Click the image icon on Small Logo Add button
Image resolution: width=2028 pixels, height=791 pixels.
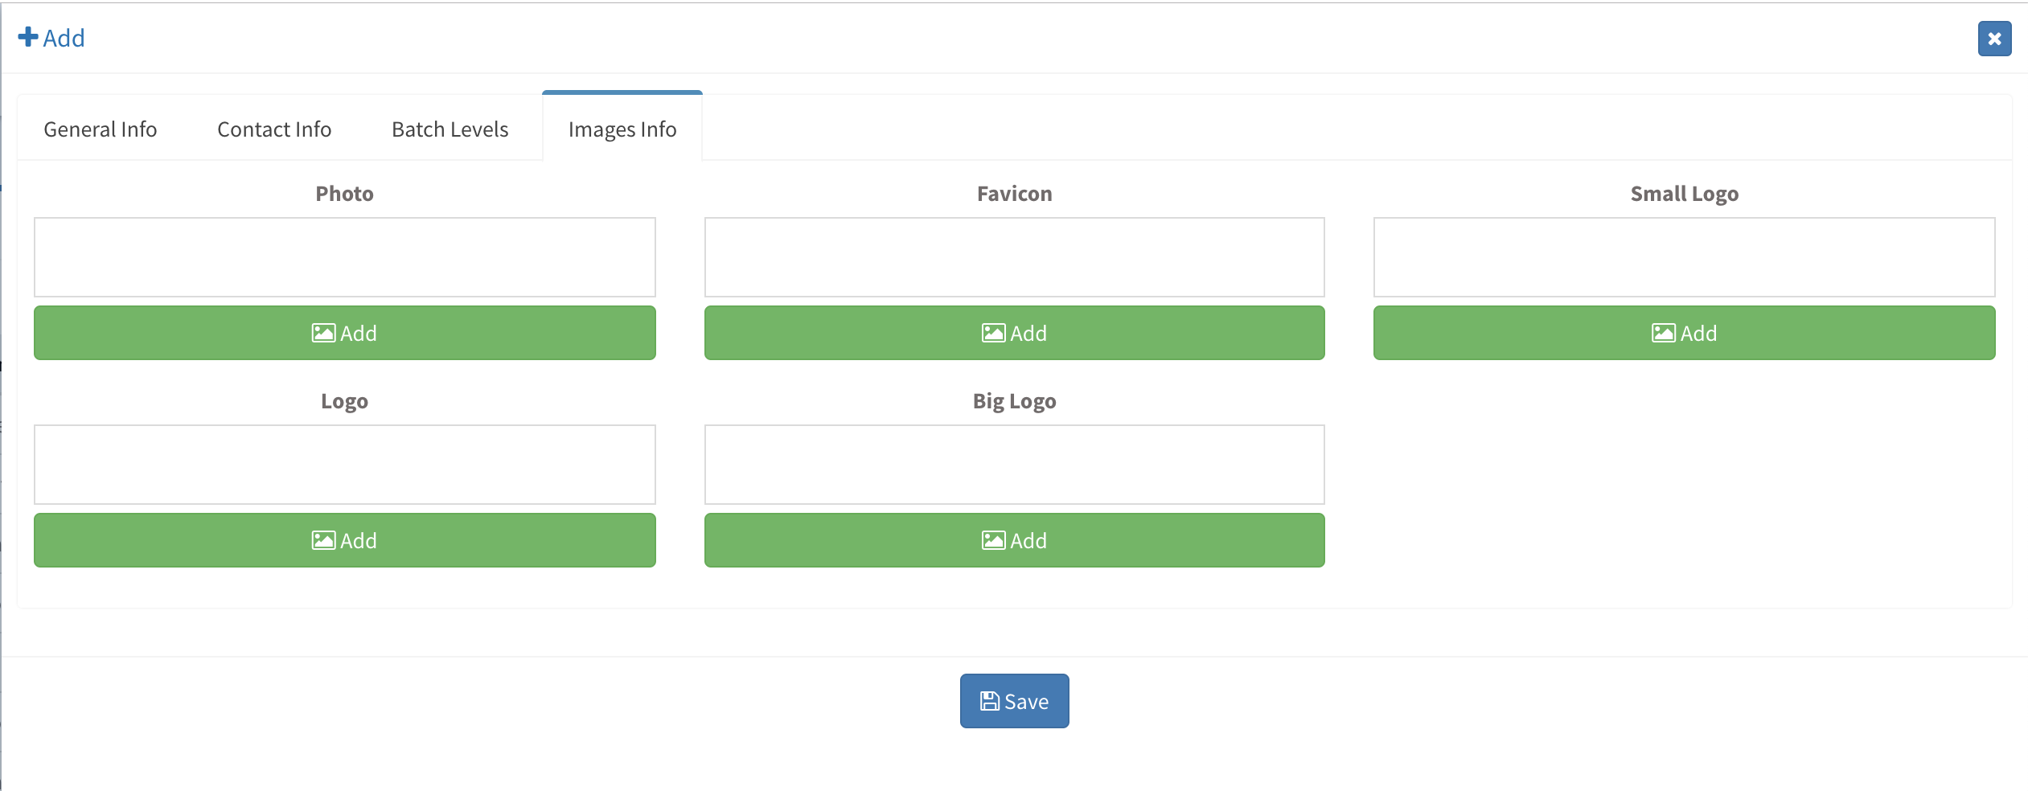click(1663, 333)
